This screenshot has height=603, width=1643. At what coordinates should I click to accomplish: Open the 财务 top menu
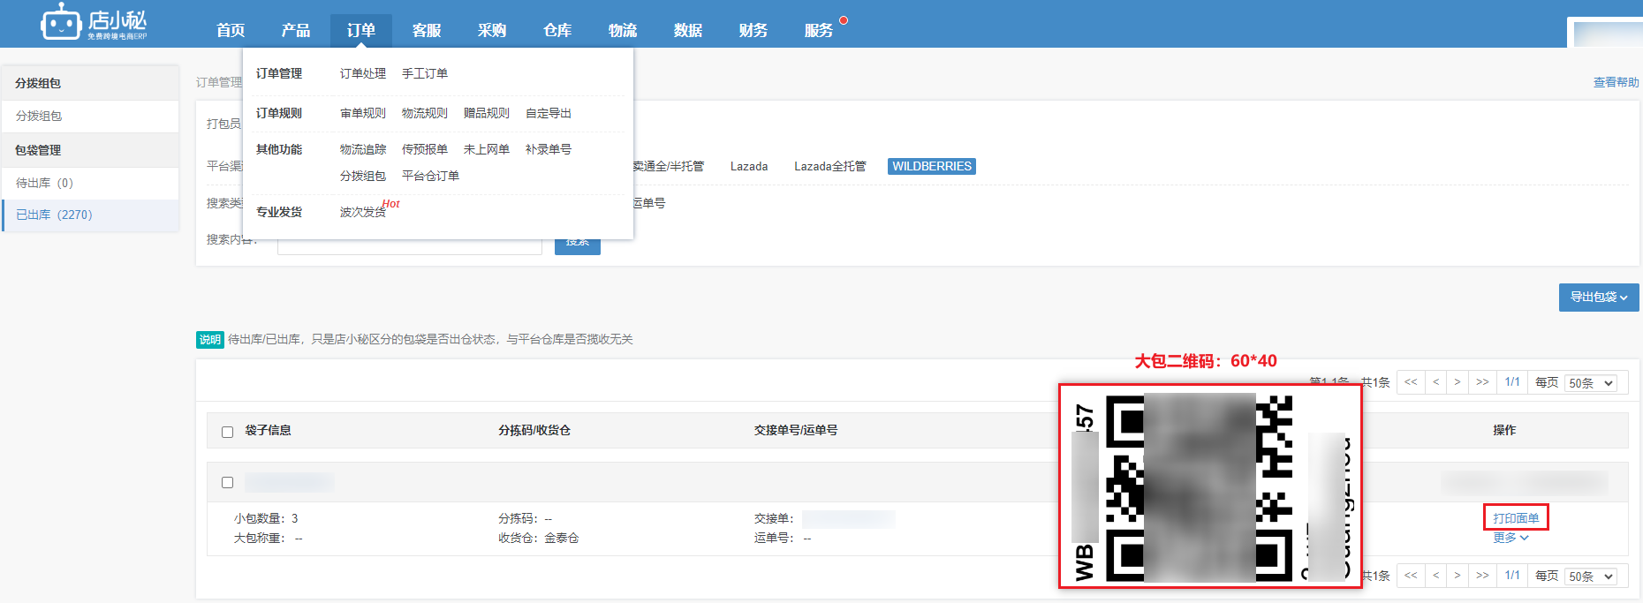[x=753, y=30]
